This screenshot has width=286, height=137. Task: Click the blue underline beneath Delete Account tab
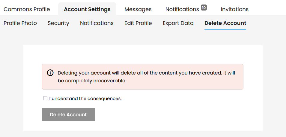tap(225, 29)
